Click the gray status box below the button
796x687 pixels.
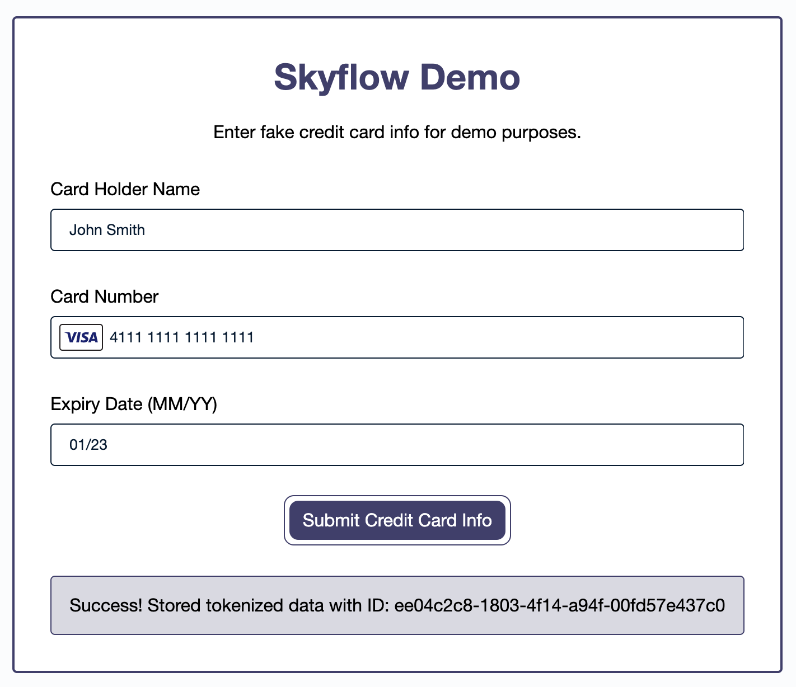397,605
